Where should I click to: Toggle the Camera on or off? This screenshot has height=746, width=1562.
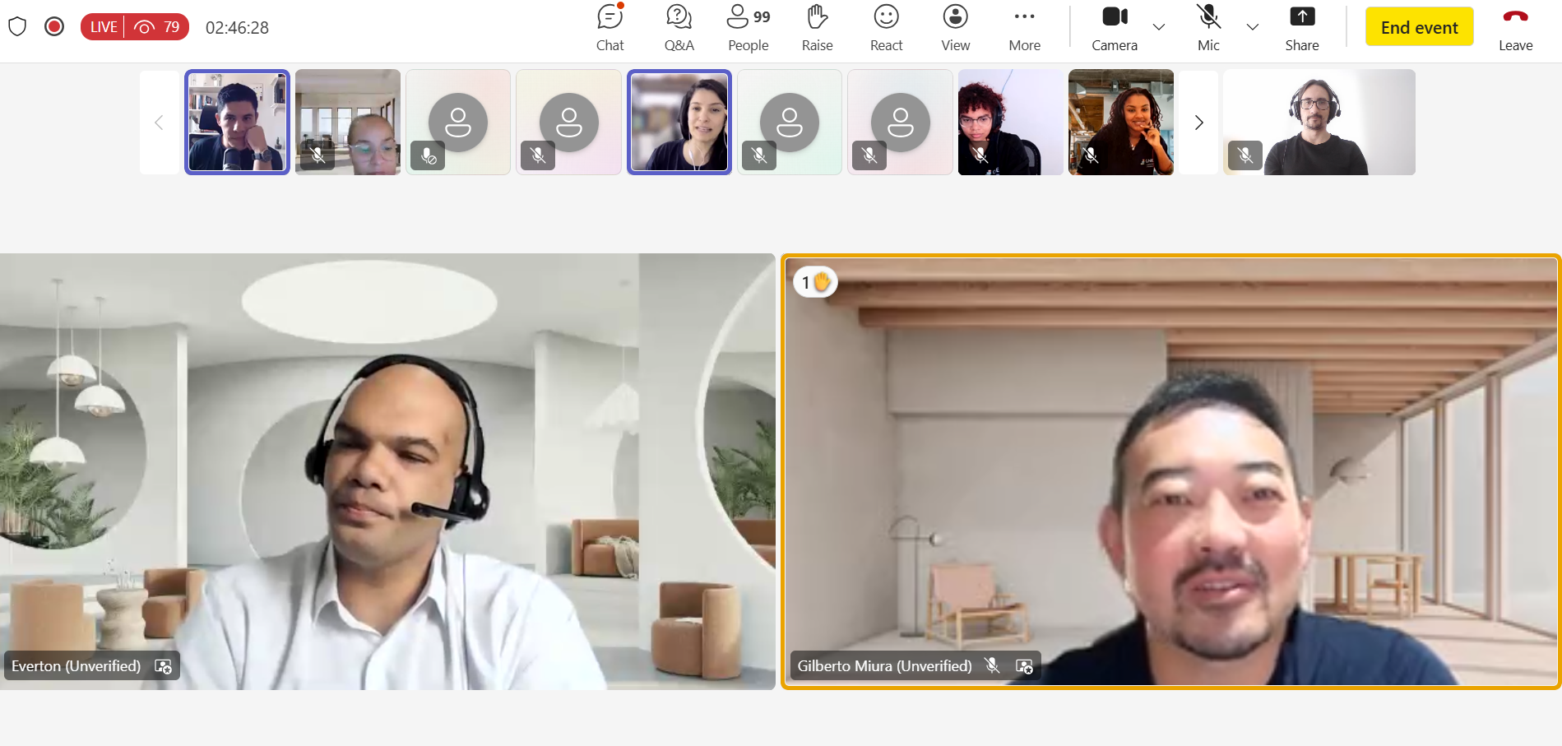(x=1115, y=27)
